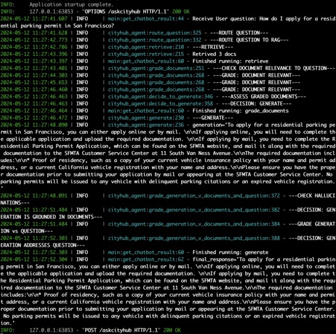Click 'main:get_chatbot_result:62' source label

146,259
